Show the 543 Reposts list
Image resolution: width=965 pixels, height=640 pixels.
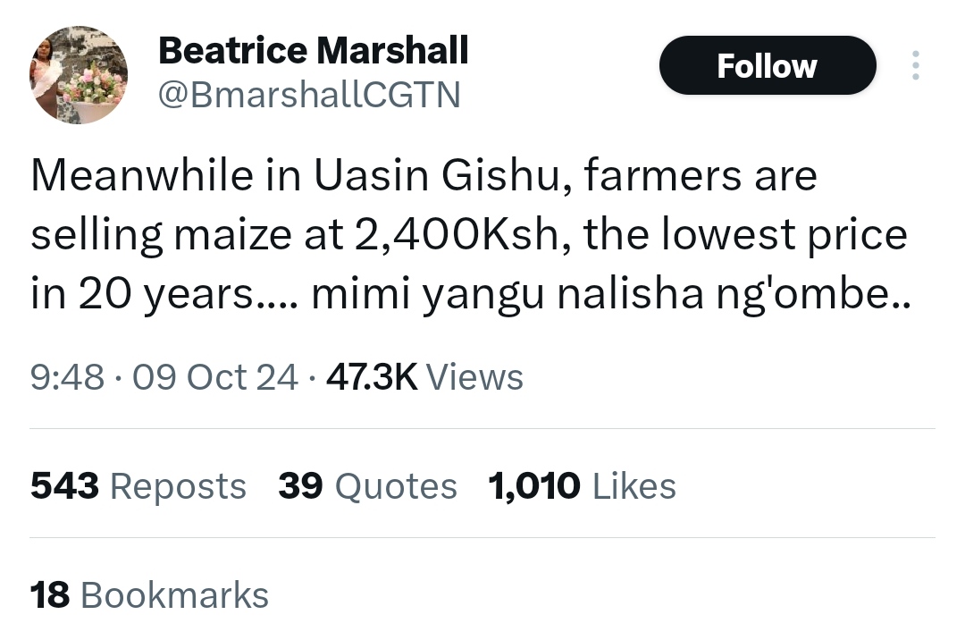138,486
